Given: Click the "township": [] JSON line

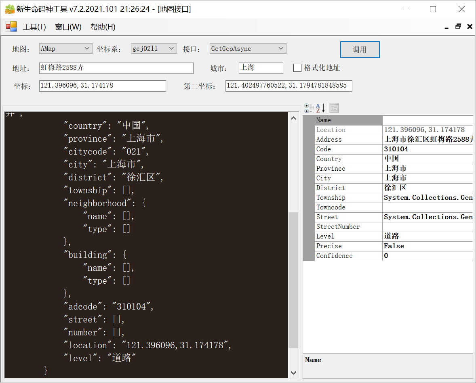Looking at the screenshot, I should point(99,190).
